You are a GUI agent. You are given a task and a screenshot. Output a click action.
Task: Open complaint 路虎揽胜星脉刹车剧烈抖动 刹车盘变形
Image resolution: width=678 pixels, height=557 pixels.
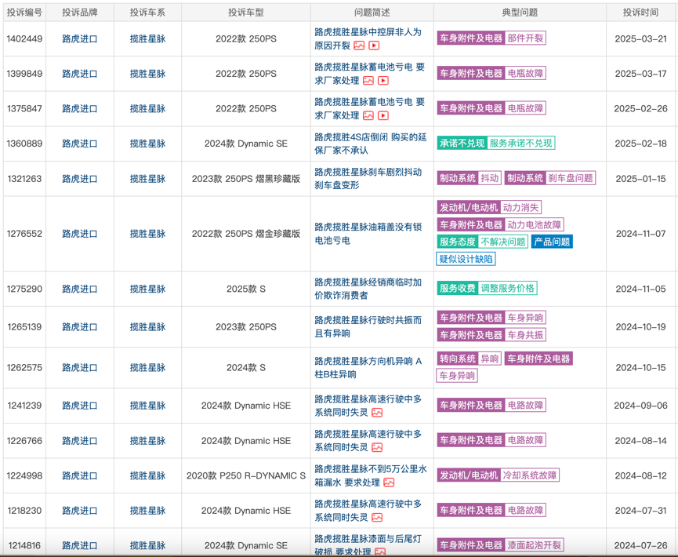pyautogui.click(x=368, y=179)
